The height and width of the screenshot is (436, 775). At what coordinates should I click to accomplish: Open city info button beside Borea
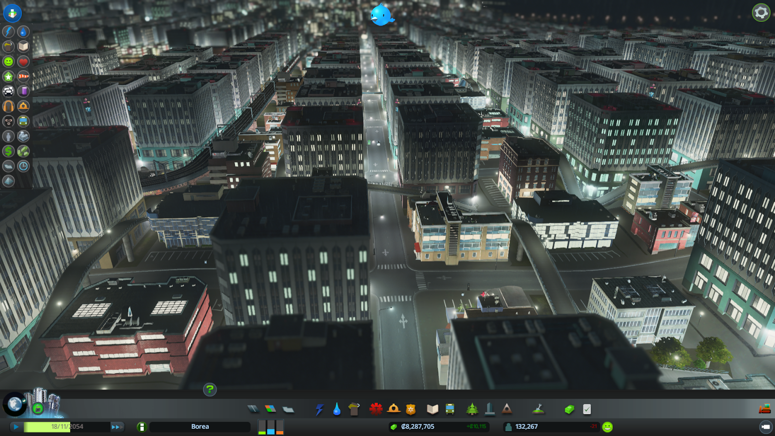coord(141,427)
